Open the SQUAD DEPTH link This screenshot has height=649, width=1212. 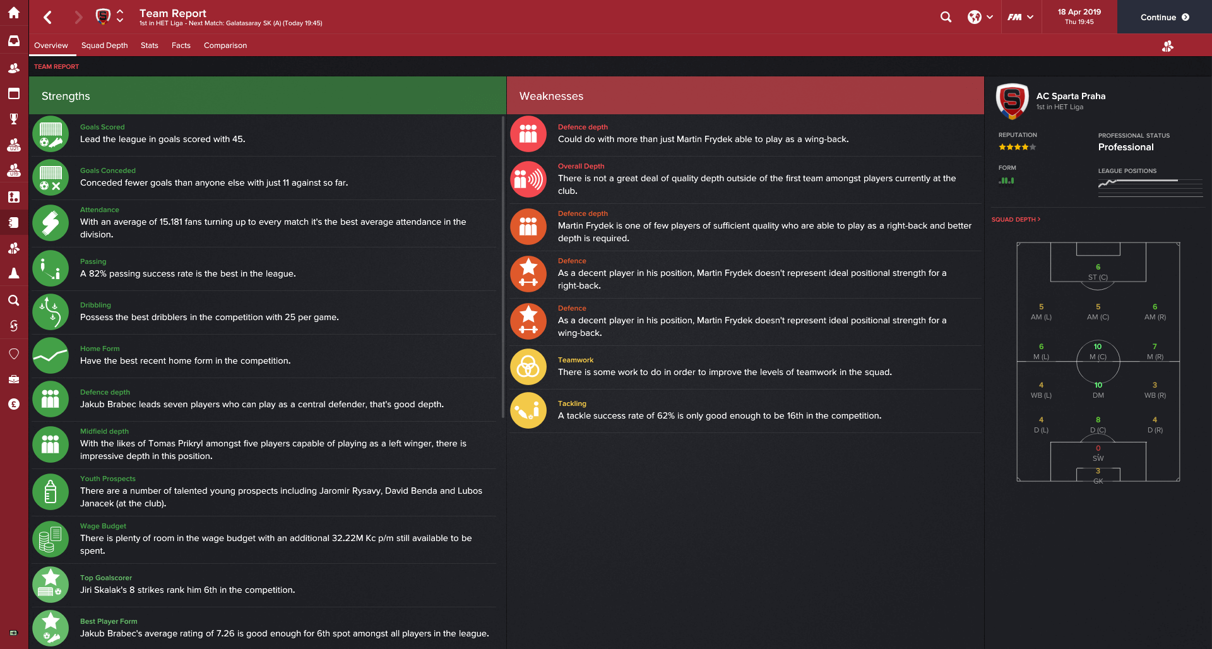click(1016, 220)
